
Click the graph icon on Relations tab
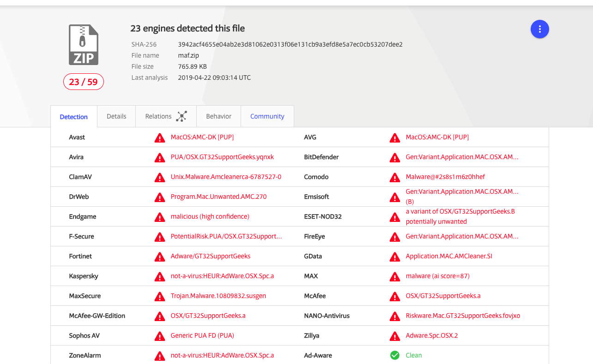tap(182, 116)
